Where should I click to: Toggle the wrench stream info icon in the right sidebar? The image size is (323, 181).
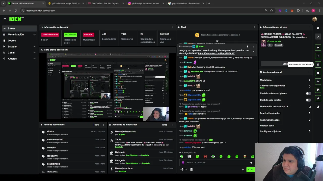318,98
